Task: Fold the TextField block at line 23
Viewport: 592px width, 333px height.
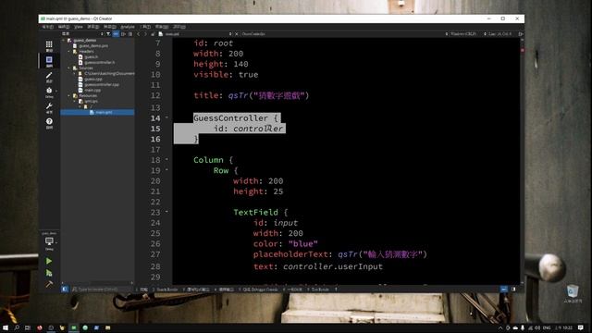Action: (x=166, y=212)
